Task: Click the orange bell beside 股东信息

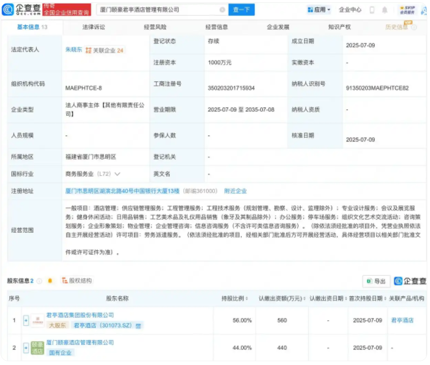Action: [50, 281]
